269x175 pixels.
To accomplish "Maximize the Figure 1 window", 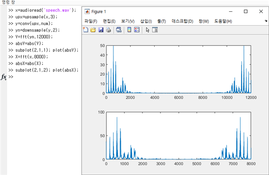I will tap(246, 11).
